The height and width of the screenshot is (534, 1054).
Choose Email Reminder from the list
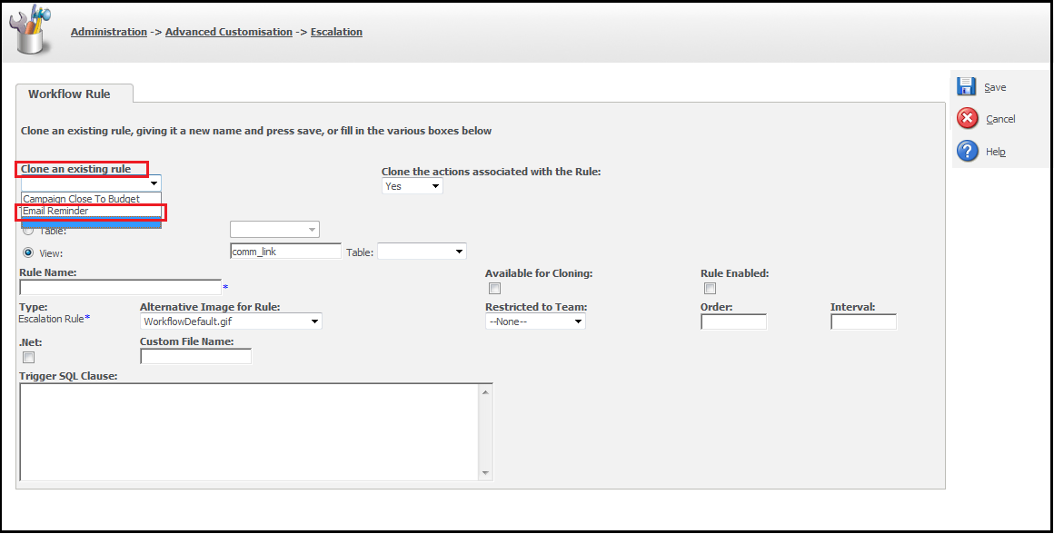click(x=91, y=211)
